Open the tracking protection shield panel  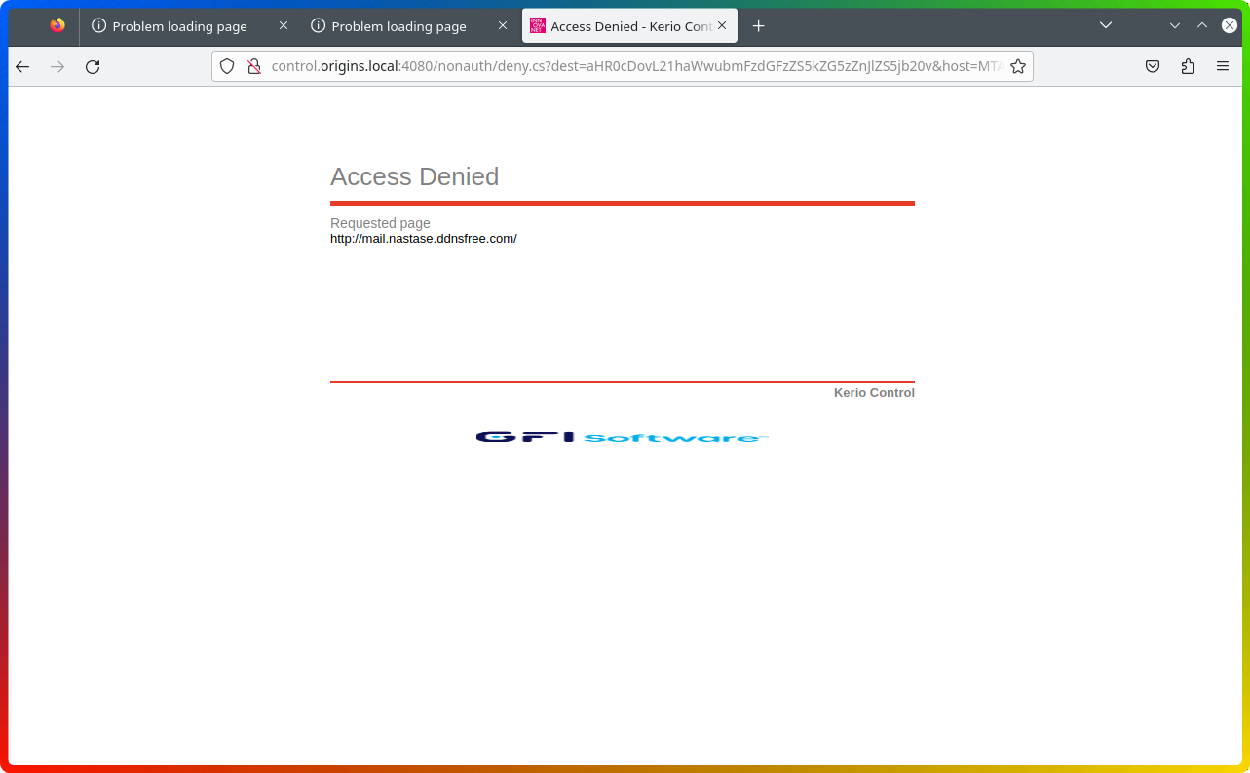pos(227,66)
